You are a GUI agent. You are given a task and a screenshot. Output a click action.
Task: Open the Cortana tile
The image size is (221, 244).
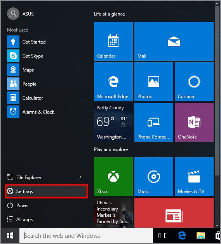point(194,82)
